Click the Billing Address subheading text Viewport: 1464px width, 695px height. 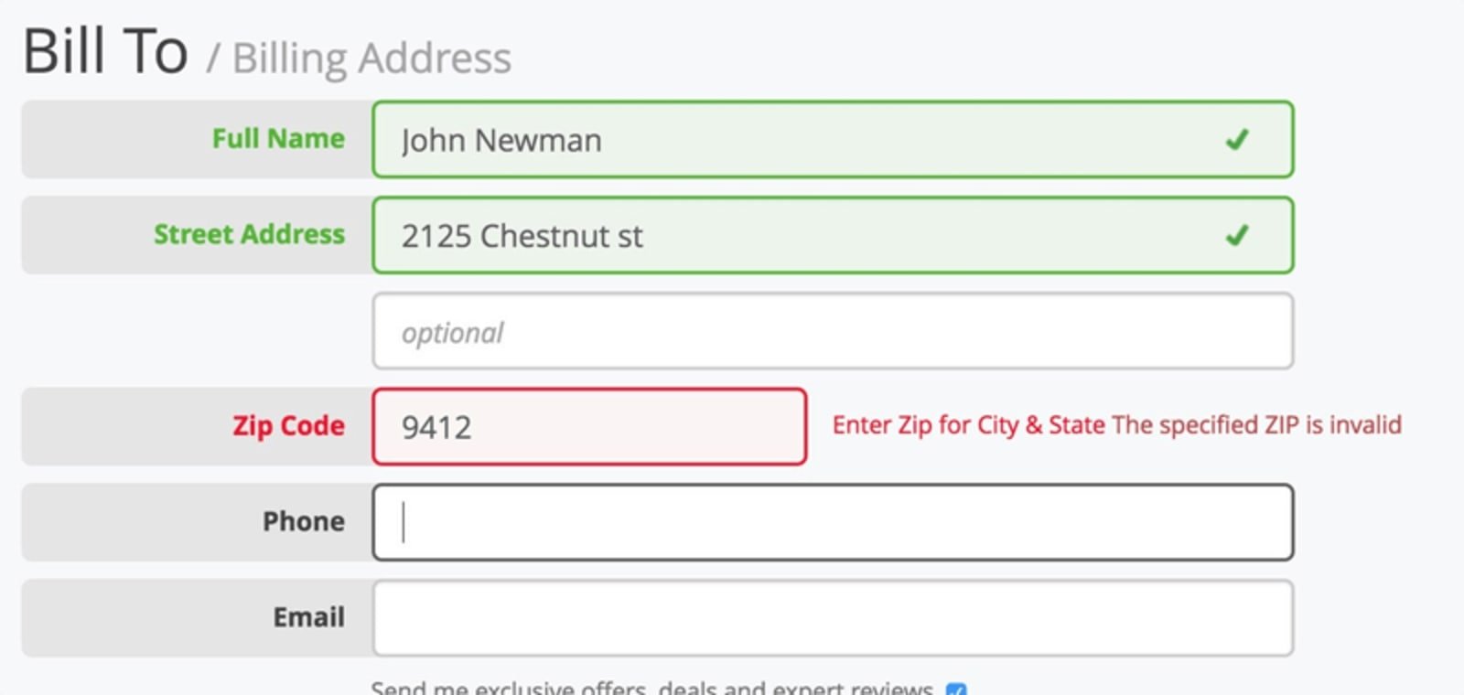pos(371,59)
